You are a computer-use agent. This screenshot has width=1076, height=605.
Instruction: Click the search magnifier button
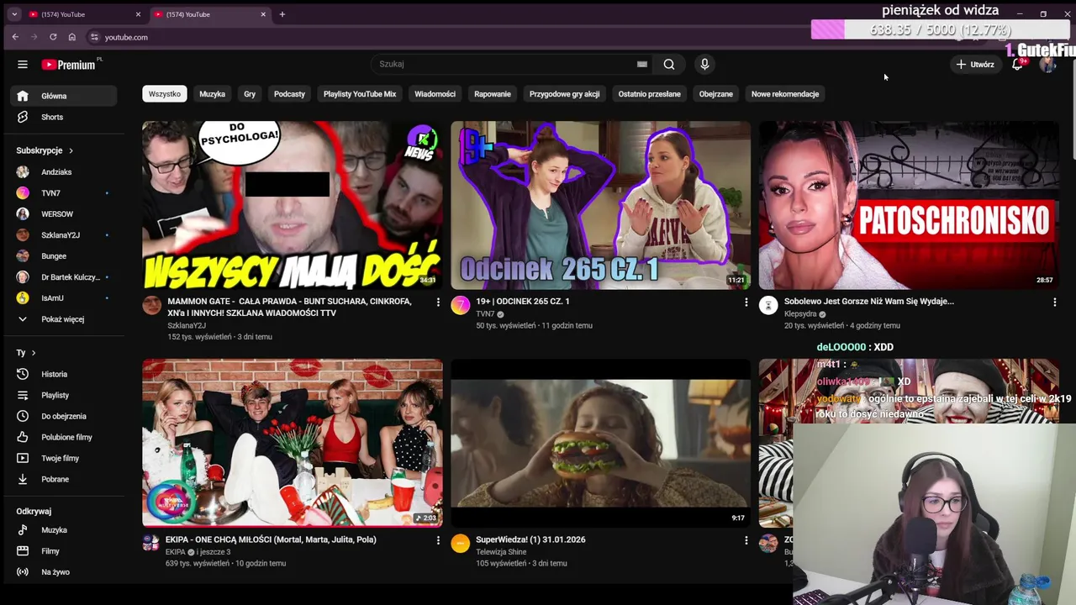click(669, 64)
